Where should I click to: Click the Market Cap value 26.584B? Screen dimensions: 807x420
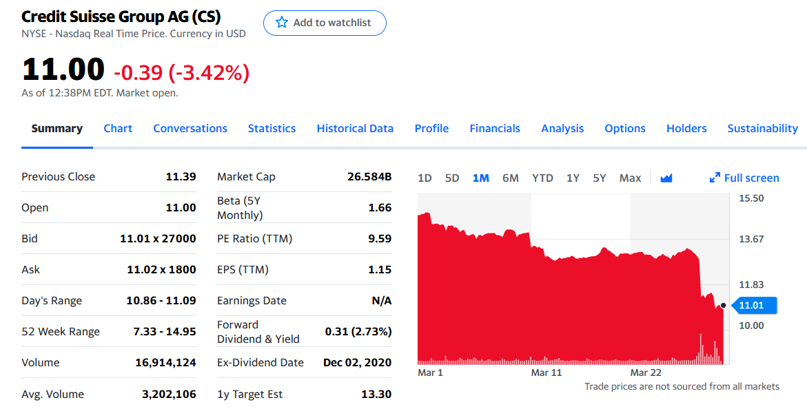click(x=369, y=177)
